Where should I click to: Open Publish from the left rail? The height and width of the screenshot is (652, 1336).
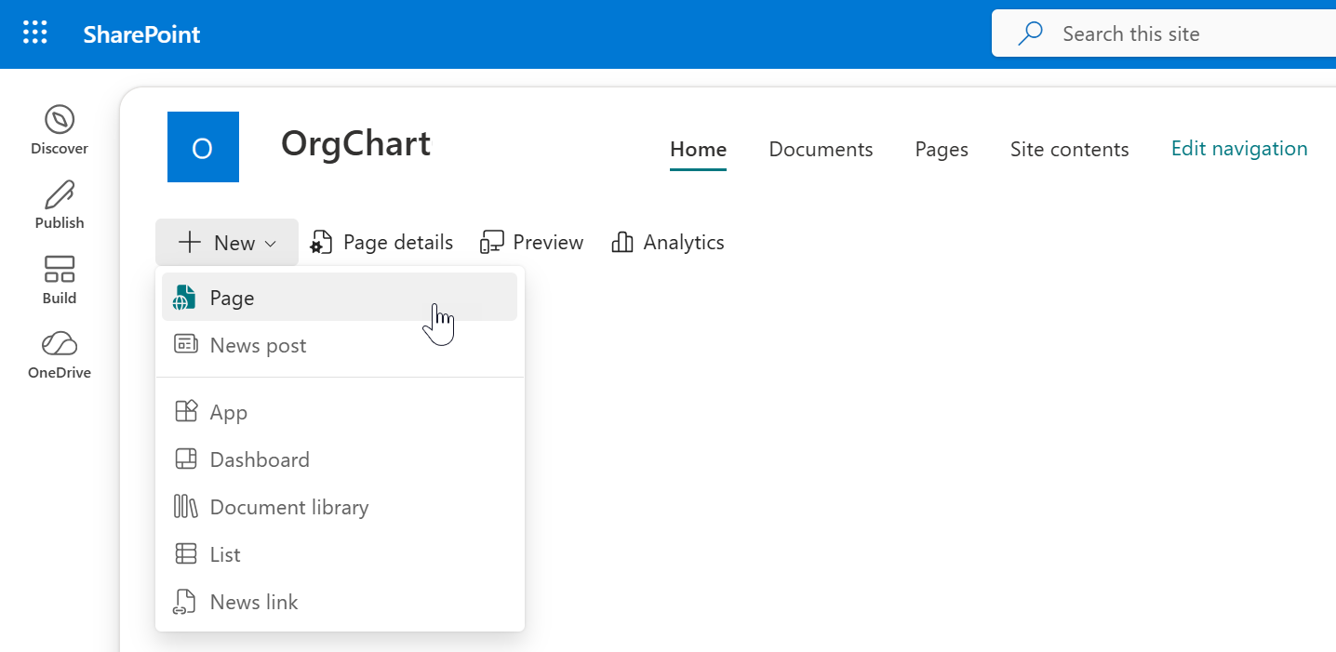tap(60, 205)
